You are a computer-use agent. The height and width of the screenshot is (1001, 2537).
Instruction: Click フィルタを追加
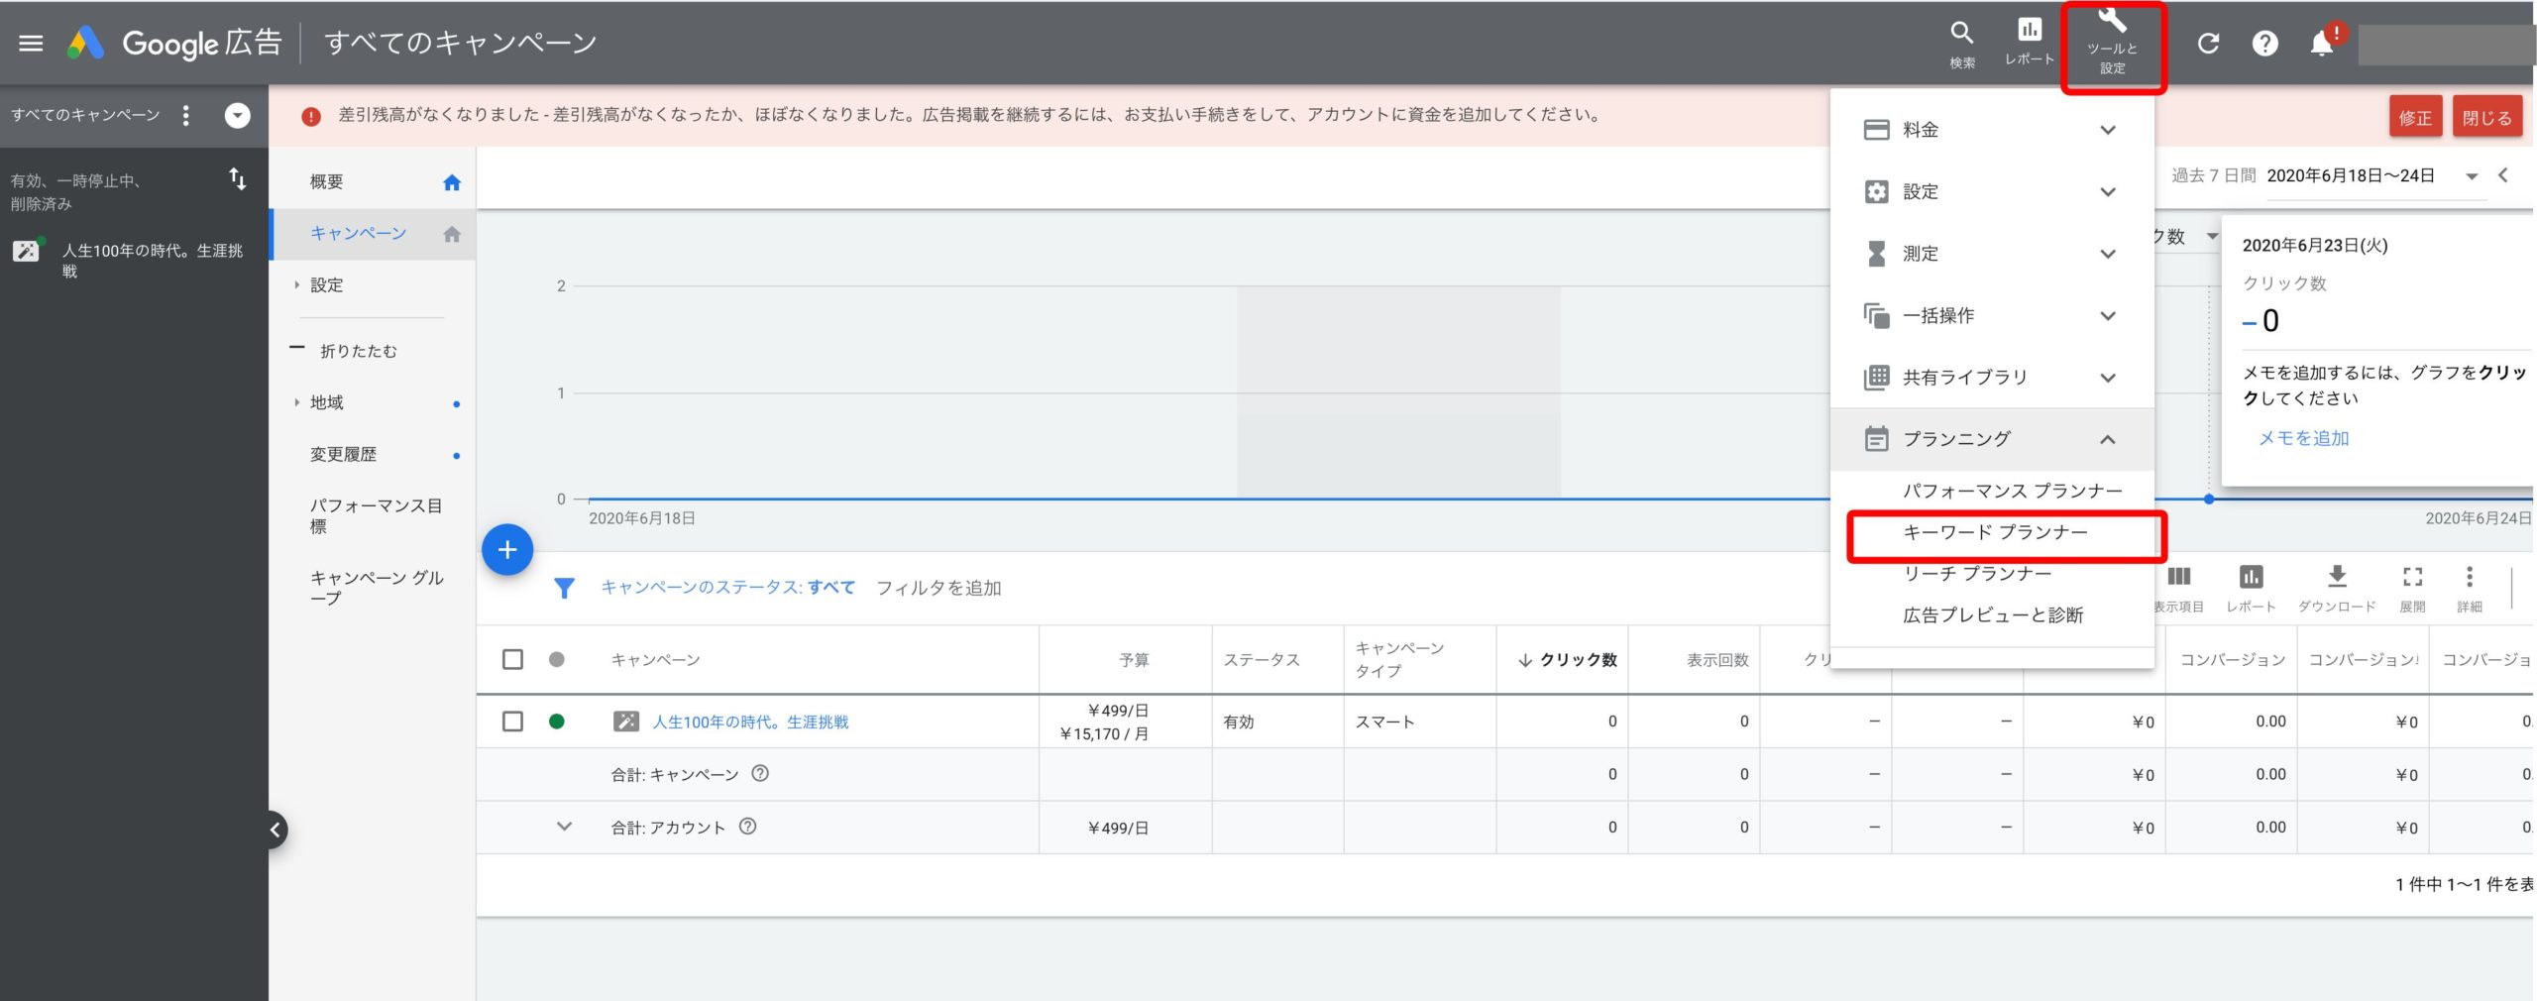tap(938, 588)
